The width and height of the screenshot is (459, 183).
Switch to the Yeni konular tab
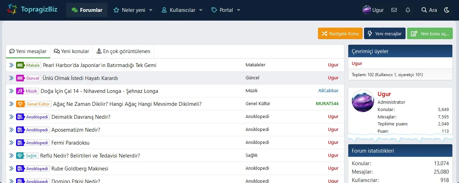point(72,51)
